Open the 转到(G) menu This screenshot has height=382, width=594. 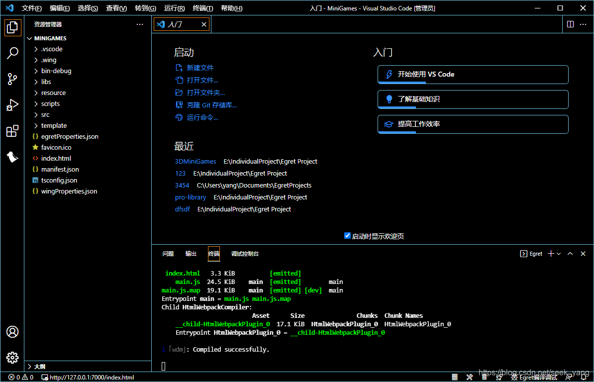pos(145,8)
